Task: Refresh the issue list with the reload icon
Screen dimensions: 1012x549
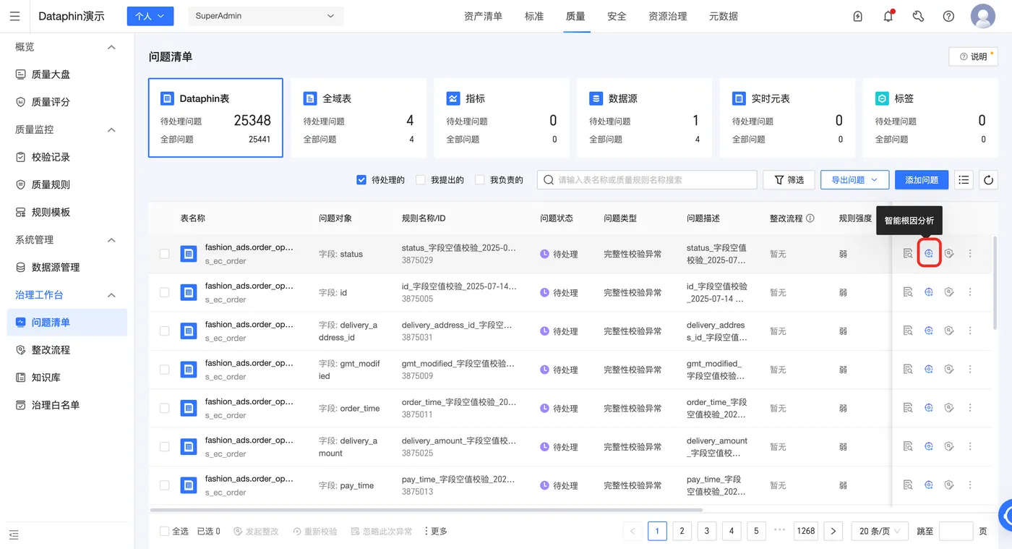Action: (988, 180)
